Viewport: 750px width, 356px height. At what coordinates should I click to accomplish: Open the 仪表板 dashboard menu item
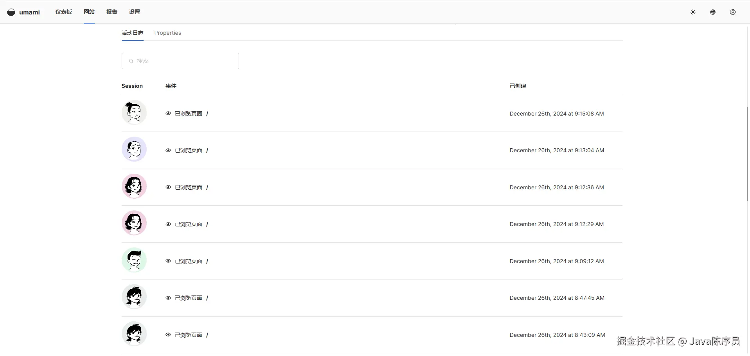(63, 12)
